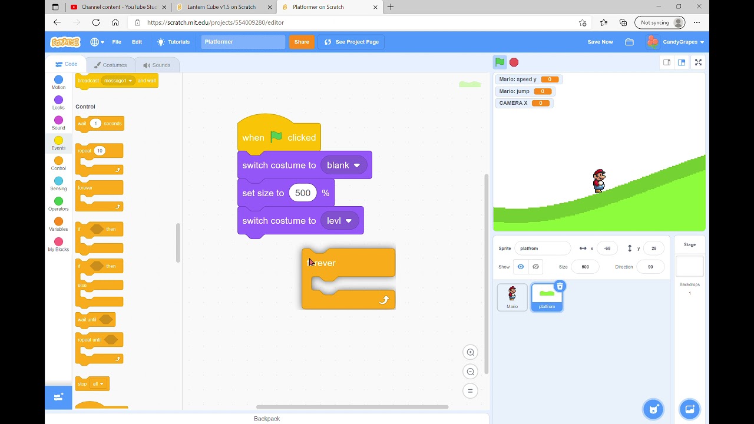Click the browser address bar URL
754x424 pixels.
coord(216,22)
